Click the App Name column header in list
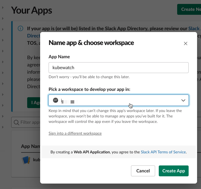 [x=31, y=146]
